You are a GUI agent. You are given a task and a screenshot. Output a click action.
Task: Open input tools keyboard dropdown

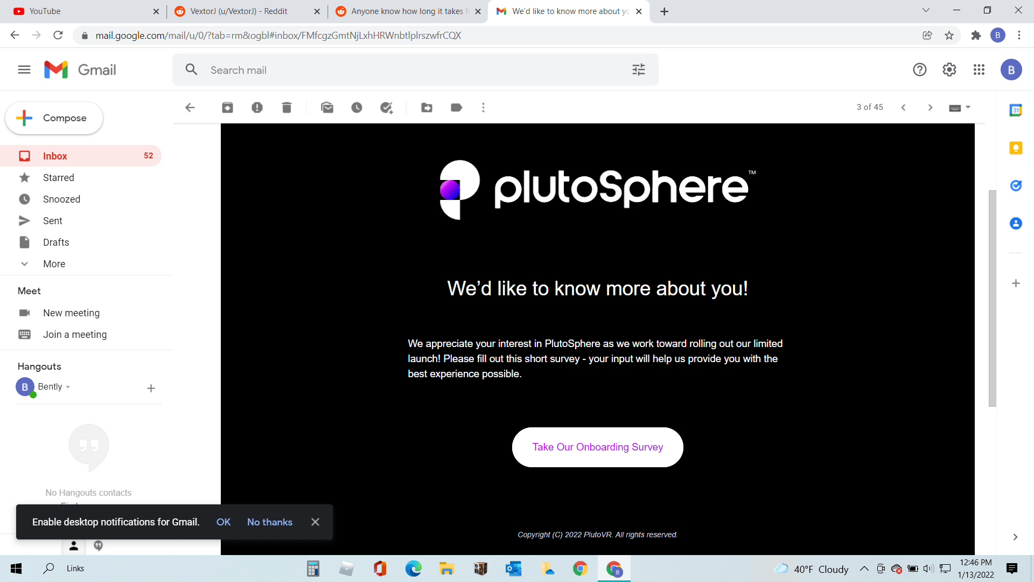click(967, 107)
